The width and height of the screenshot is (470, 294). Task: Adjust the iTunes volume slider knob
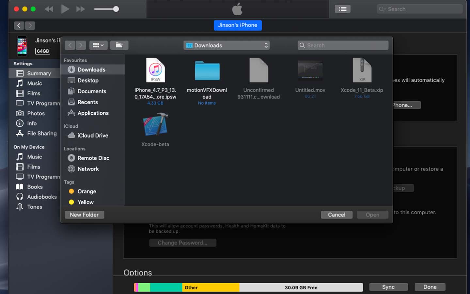[116, 9]
